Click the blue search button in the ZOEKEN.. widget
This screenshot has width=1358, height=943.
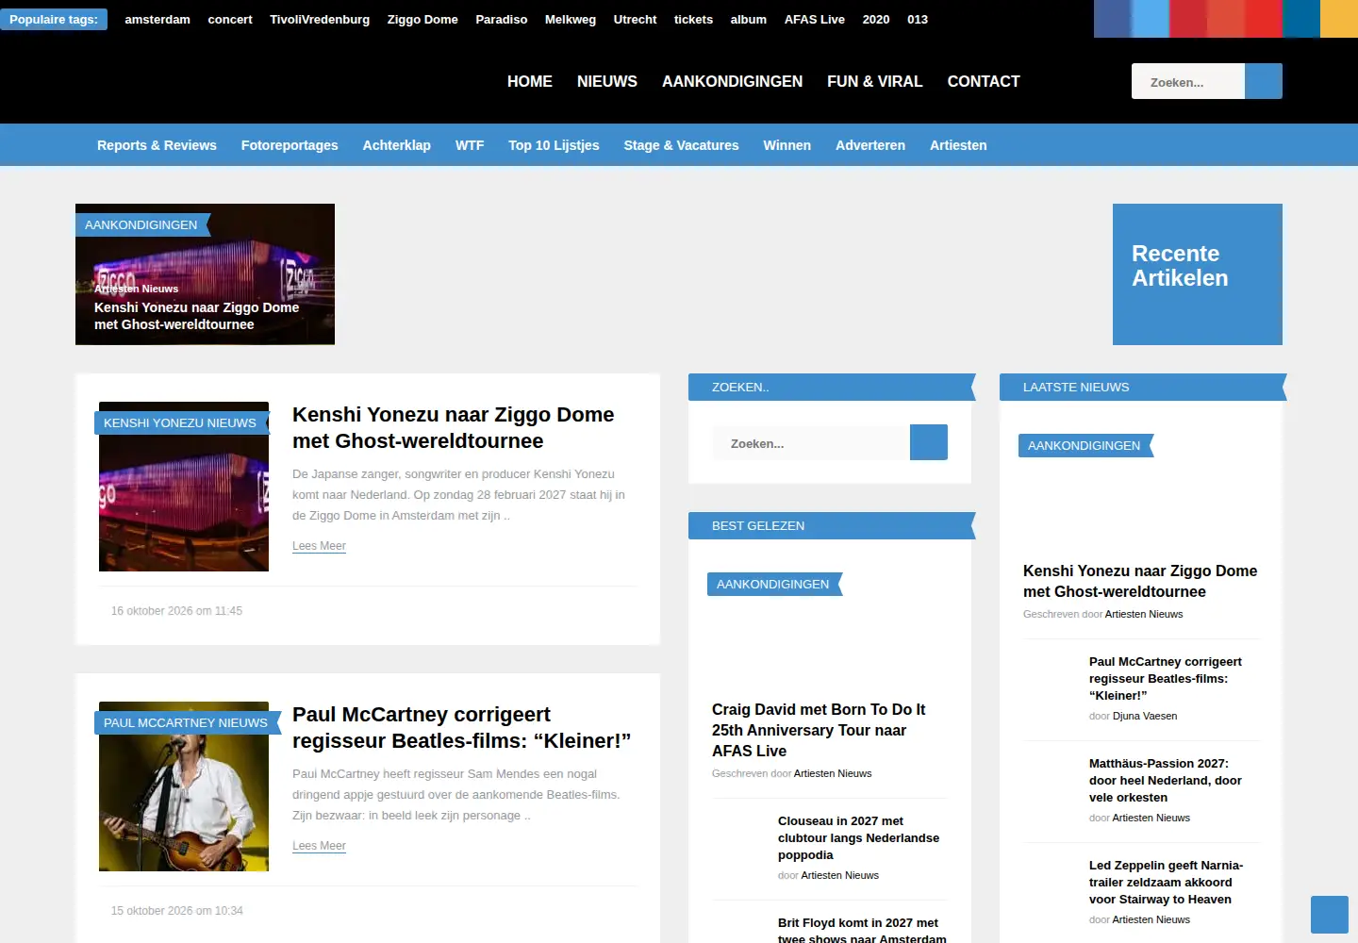pos(928,442)
